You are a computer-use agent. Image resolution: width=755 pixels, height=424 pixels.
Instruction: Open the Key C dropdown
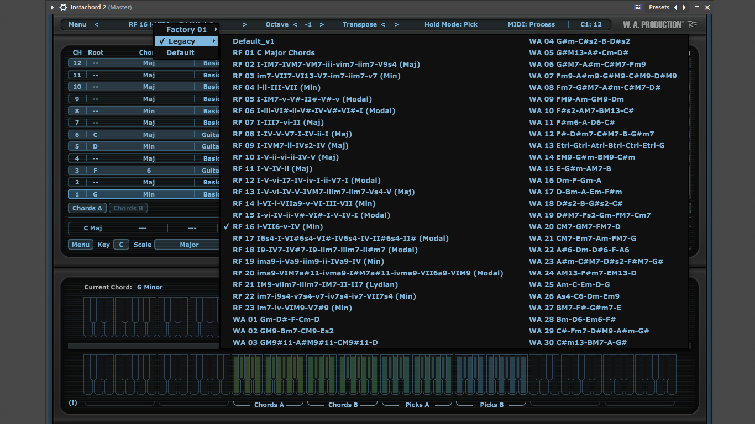pyautogui.click(x=121, y=245)
